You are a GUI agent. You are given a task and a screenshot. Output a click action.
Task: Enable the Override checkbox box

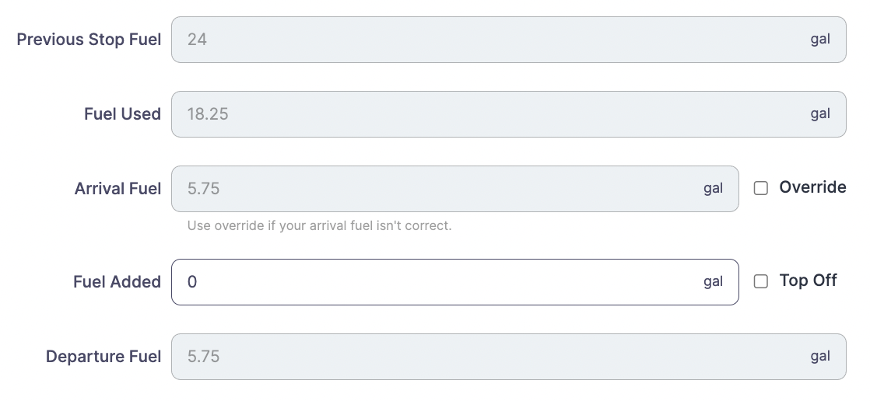(x=761, y=188)
